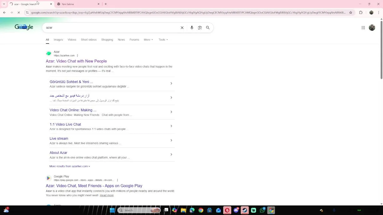Open the Google apps grid

click(363, 27)
